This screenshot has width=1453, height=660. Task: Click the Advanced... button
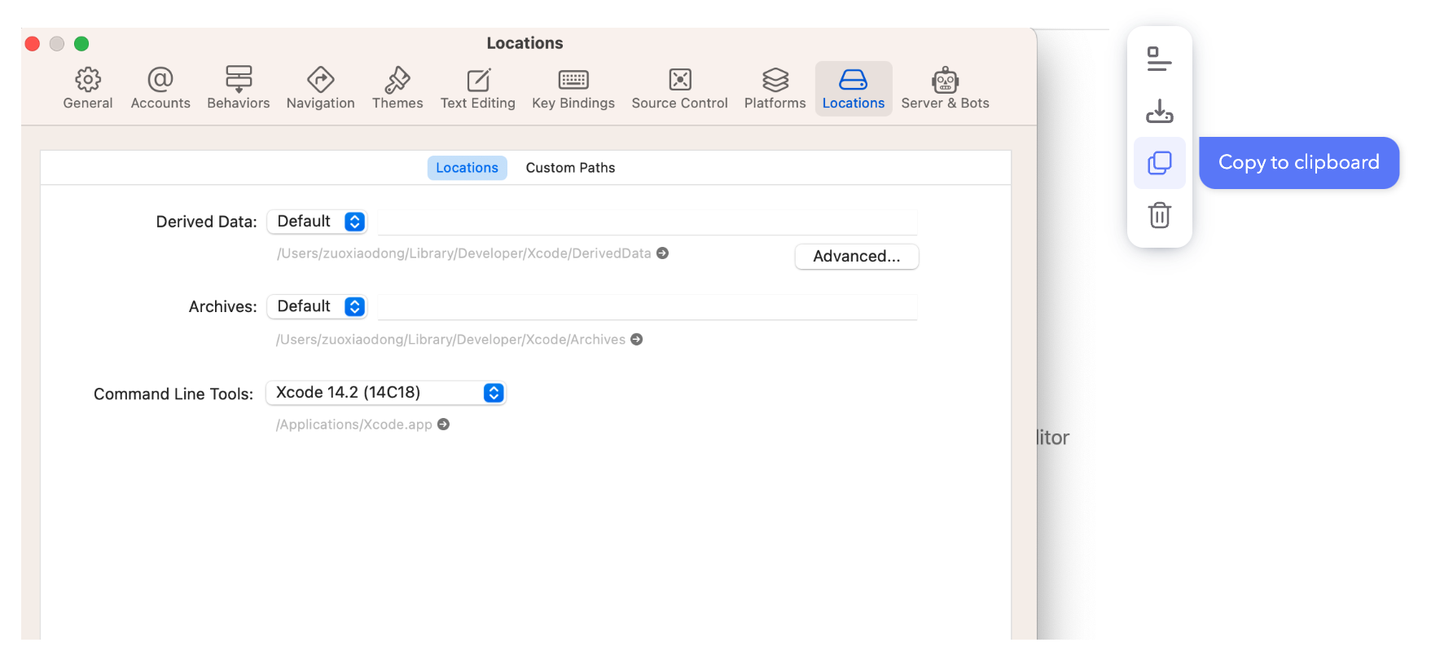point(857,257)
